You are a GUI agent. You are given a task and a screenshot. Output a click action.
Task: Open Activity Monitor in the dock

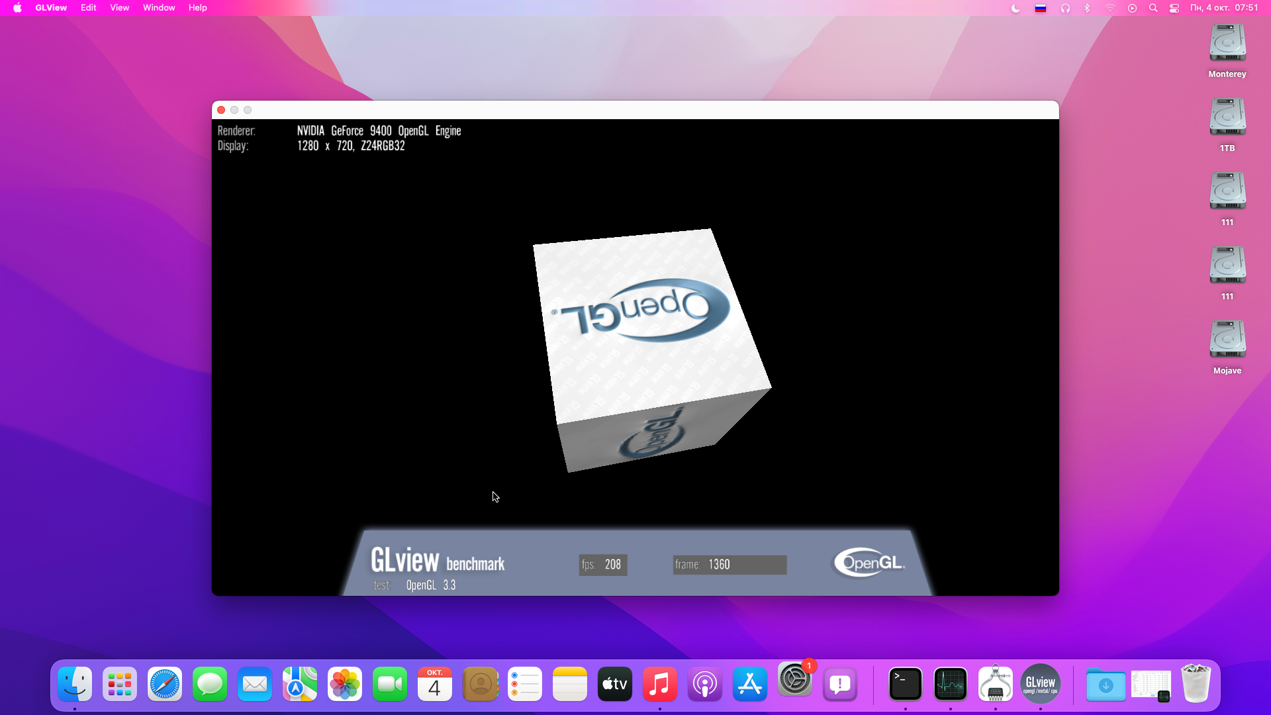coord(950,684)
